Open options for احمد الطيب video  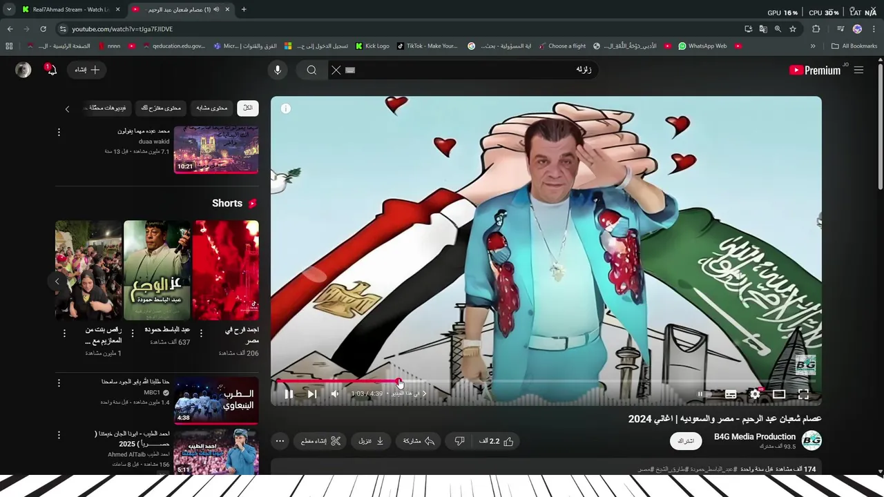point(59,435)
